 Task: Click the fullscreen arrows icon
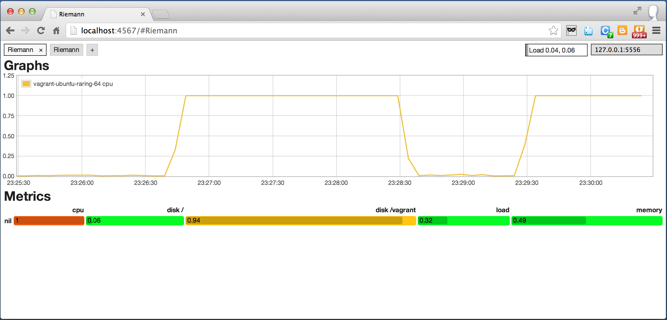pos(637,11)
